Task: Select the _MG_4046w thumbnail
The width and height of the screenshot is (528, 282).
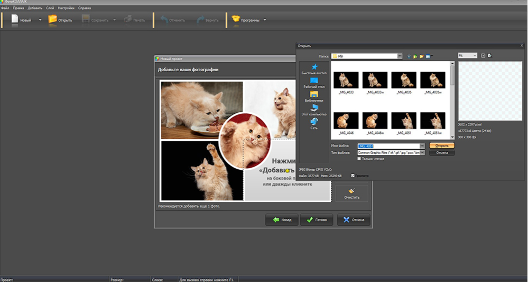Action: point(375,121)
